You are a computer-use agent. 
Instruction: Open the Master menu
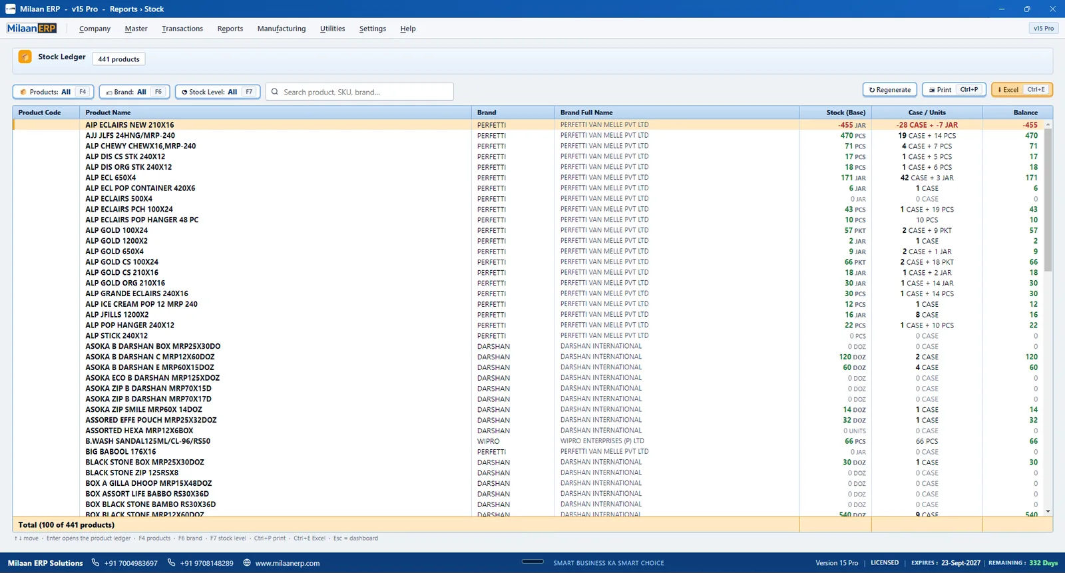coord(136,29)
